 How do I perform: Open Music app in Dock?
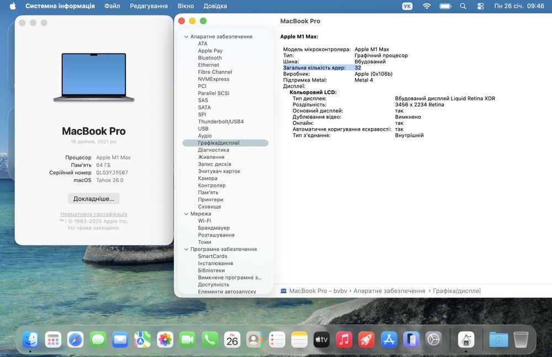pyautogui.click(x=344, y=340)
